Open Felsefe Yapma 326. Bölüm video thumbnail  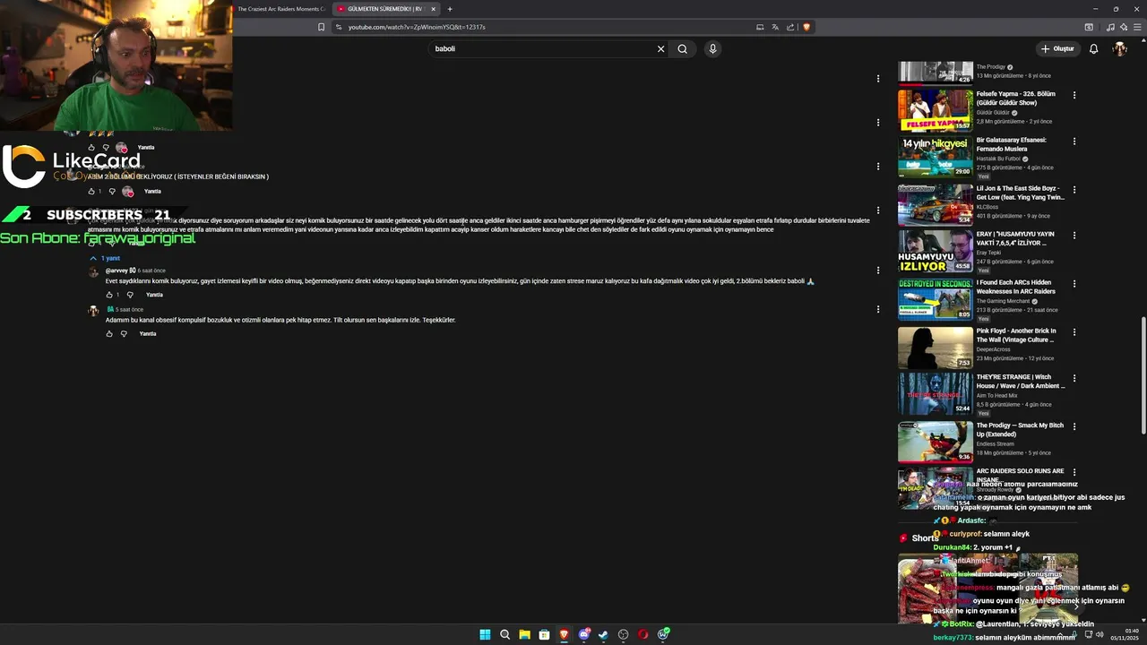pos(936,110)
